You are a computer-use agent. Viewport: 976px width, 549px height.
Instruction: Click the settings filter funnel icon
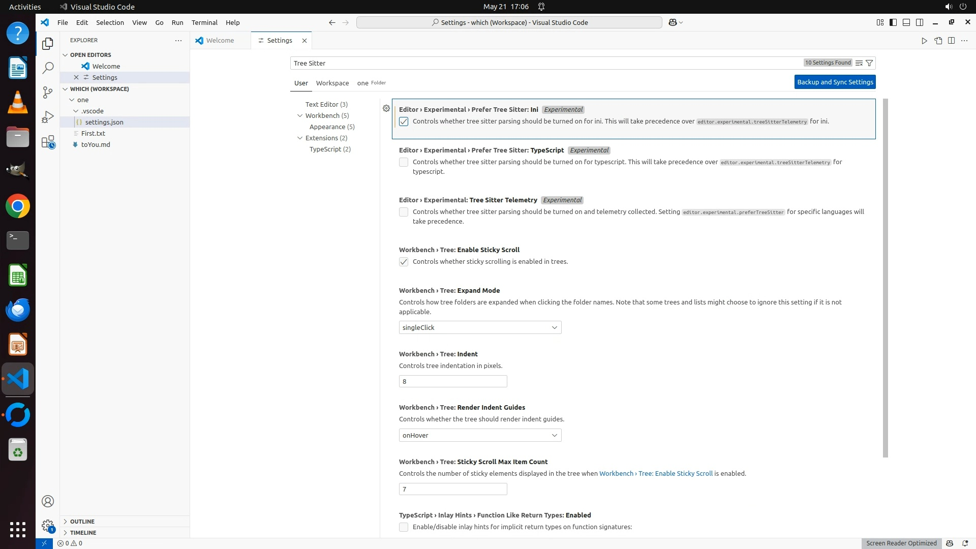(869, 63)
